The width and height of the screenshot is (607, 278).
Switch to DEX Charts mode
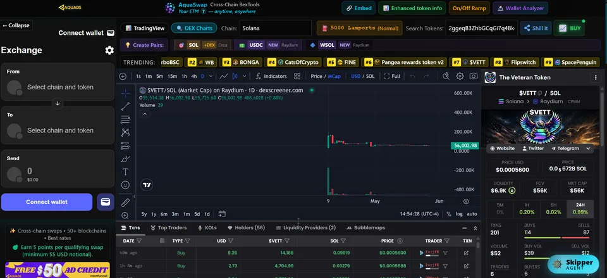point(194,28)
